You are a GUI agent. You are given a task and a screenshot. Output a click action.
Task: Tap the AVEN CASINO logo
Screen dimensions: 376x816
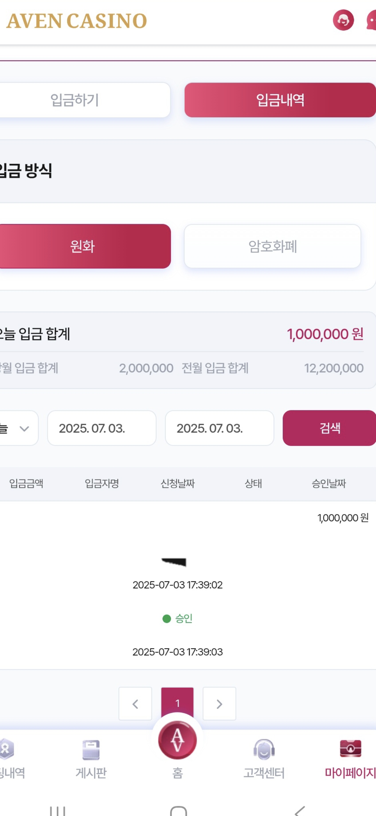77,21
